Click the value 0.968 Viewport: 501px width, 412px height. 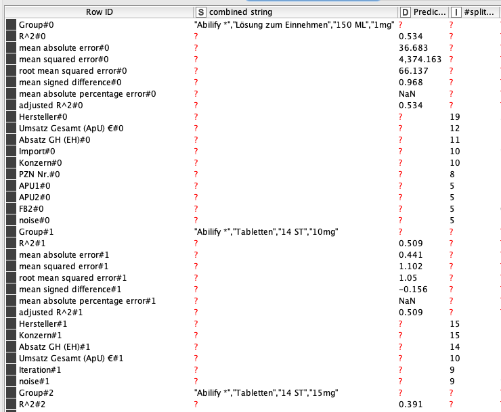(410, 83)
